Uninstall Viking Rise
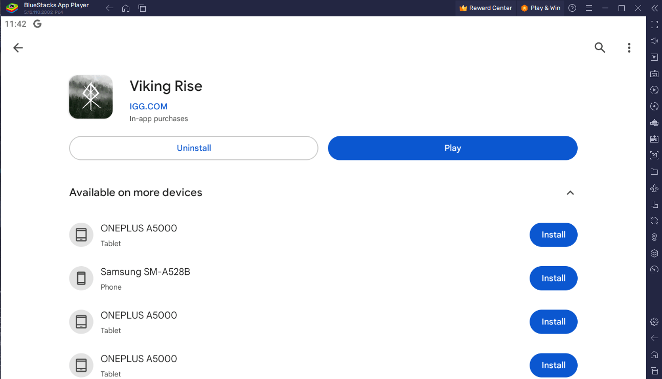The width and height of the screenshot is (662, 379). coord(194,148)
